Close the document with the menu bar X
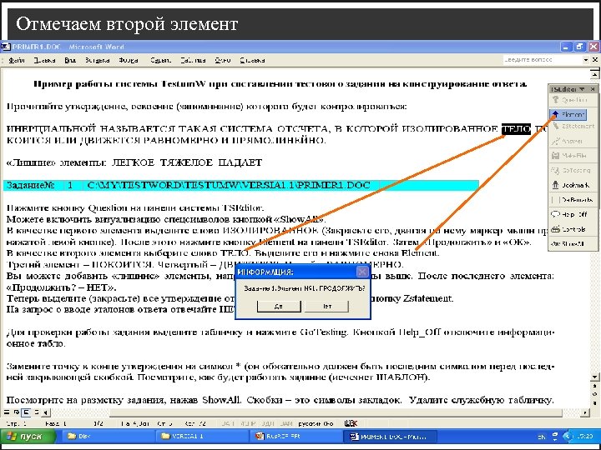The image size is (601, 450). (x=595, y=60)
